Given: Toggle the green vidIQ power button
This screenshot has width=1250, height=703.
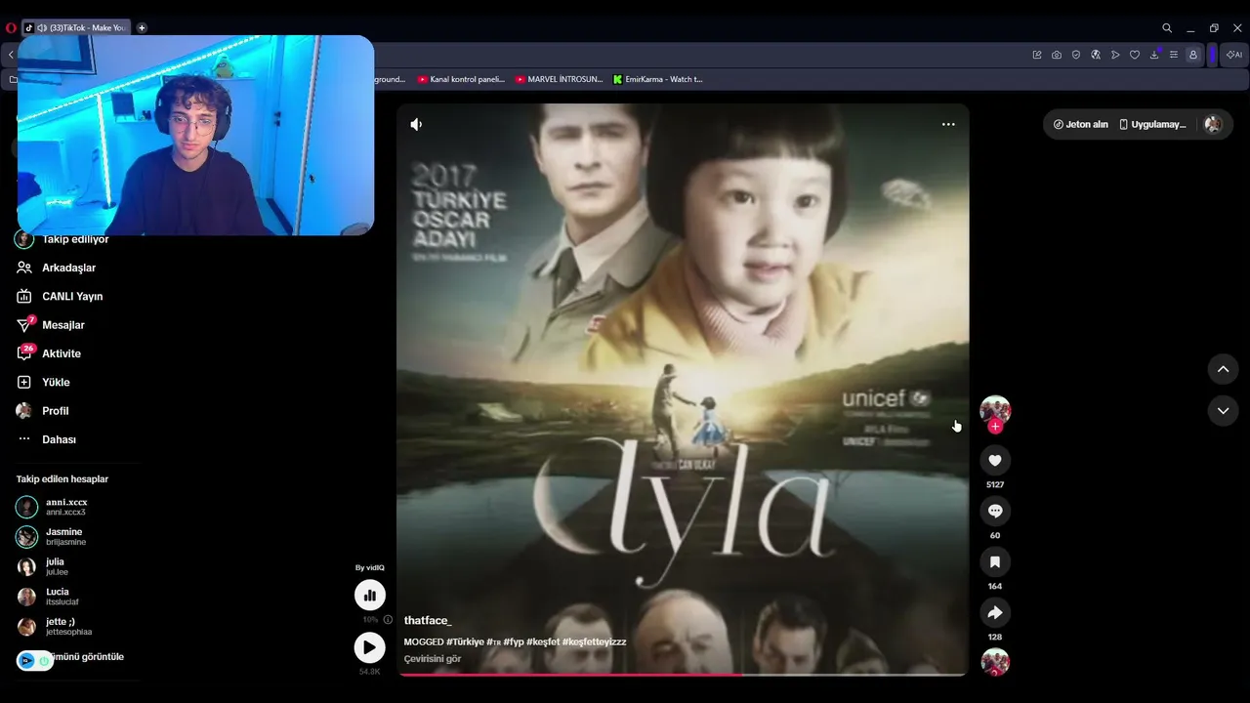Looking at the screenshot, I should tap(44, 661).
